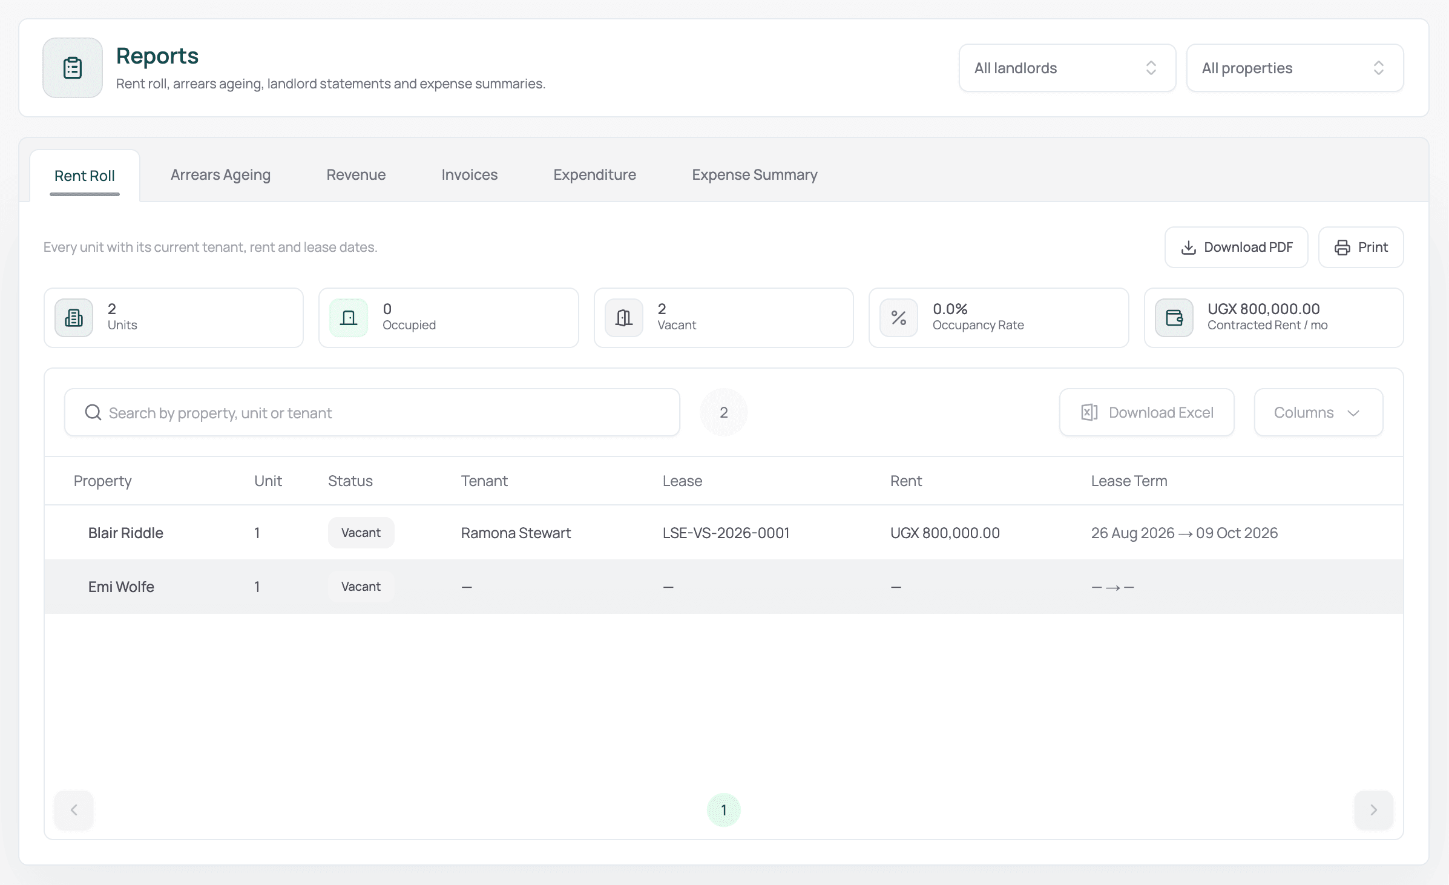Click the Occupancy Rate percent icon

pyautogui.click(x=899, y=318)
